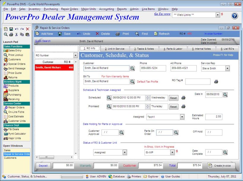Expand the Service Rep dropdown
The image size is (243, 181).
click(x=227, y=69)
